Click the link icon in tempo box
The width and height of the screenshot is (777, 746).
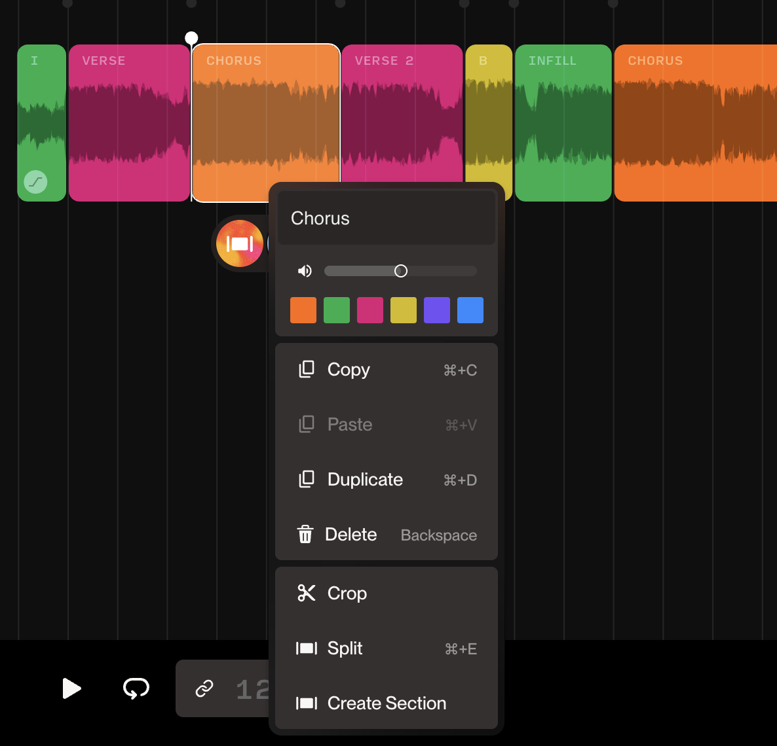(204, 688)
